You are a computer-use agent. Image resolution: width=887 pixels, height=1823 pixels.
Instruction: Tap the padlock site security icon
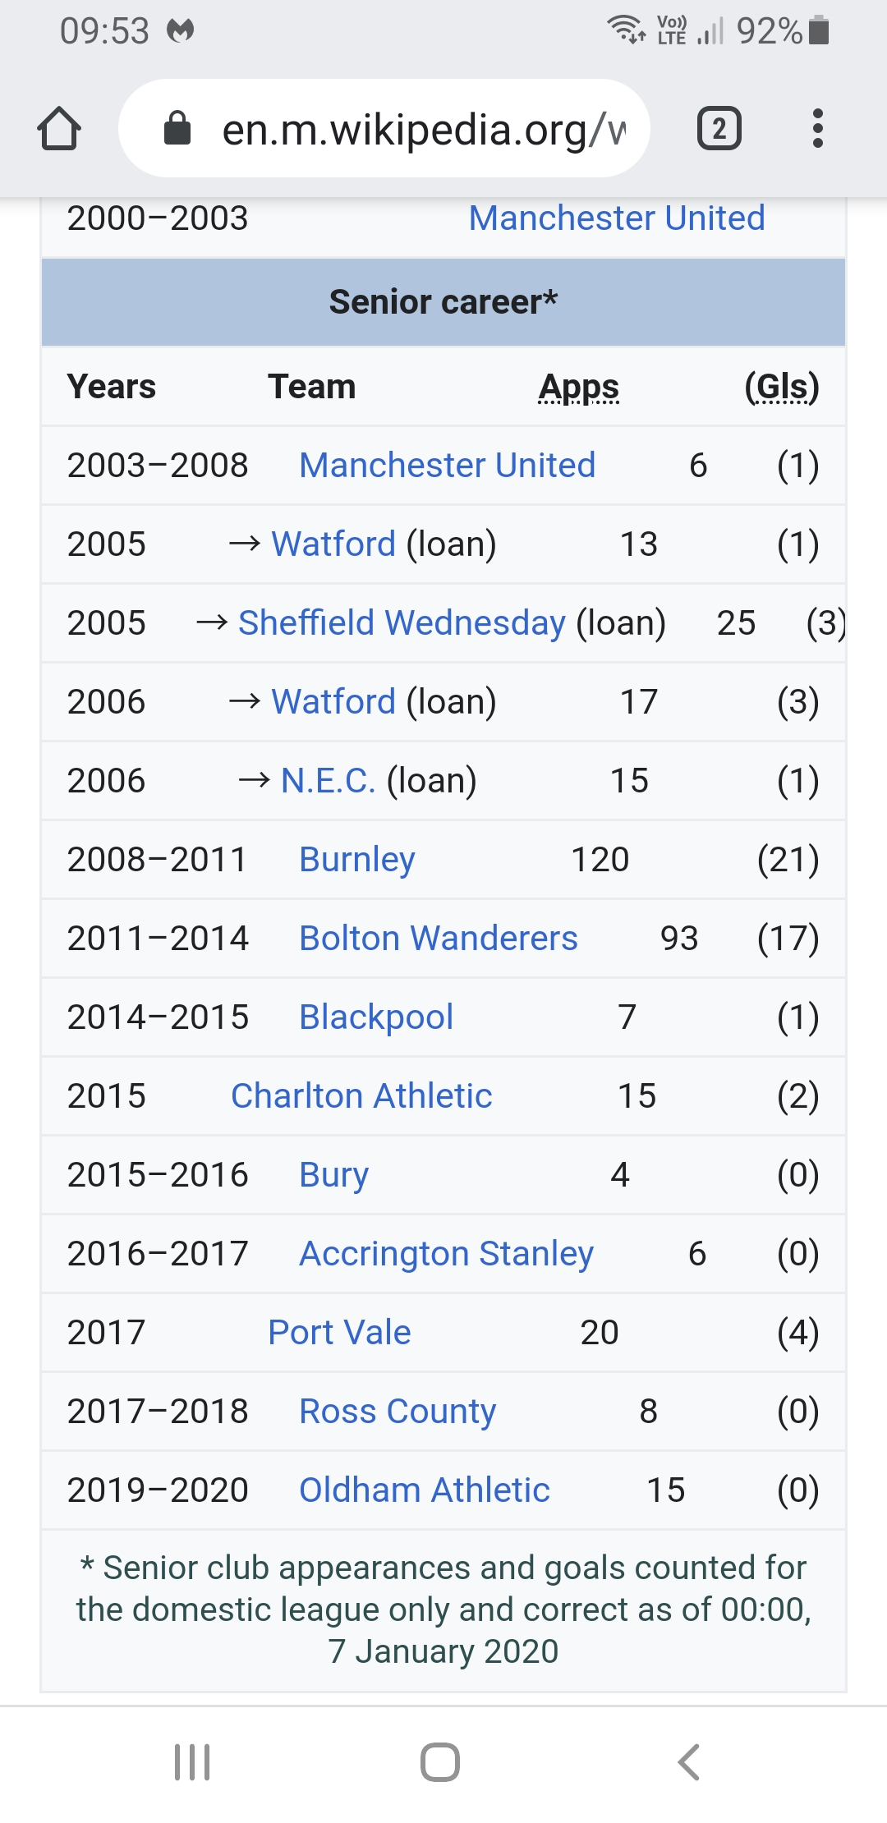pos(177,129)
